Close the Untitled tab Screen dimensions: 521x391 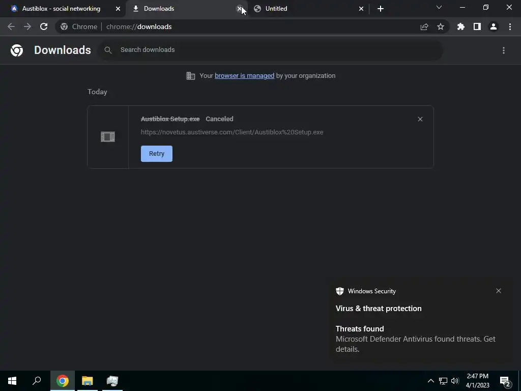point(361,9)
